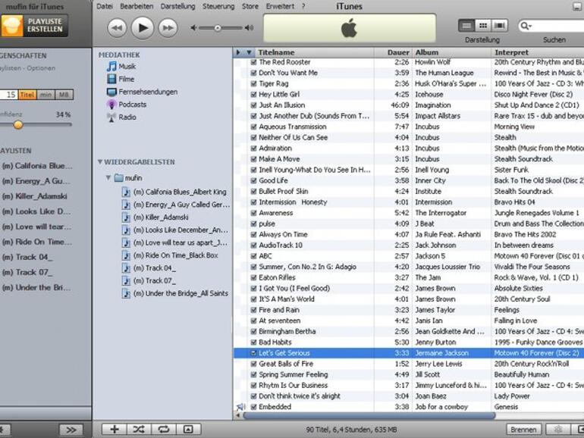Adjust the mufin Konfidenz slider handle
584x438 pixels.
pos(18,124)
